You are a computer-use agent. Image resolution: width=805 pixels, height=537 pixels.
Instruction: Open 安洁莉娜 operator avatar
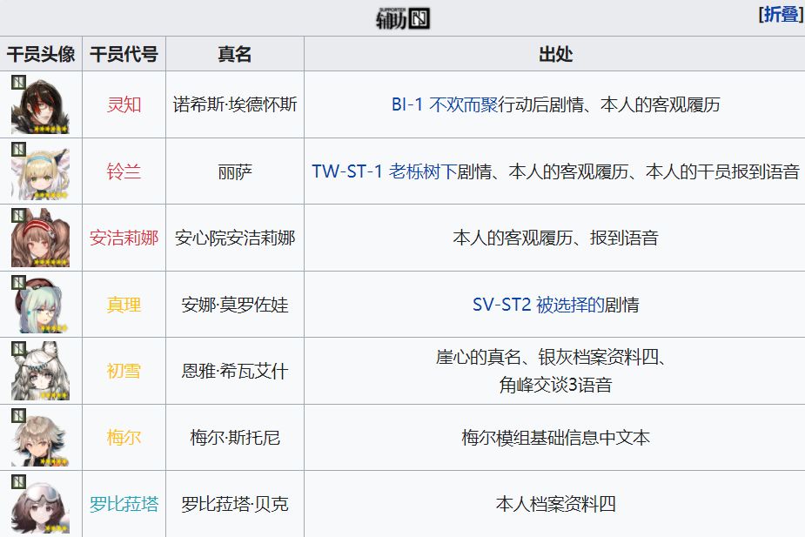point(41,238)
